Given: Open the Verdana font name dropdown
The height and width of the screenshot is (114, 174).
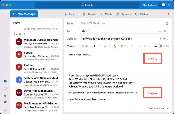Looking at the screenshot, I should pyautogui.click(x=75, y=46).
